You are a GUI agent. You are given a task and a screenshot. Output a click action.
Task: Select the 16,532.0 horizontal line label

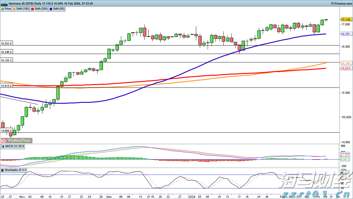[6, 44]
